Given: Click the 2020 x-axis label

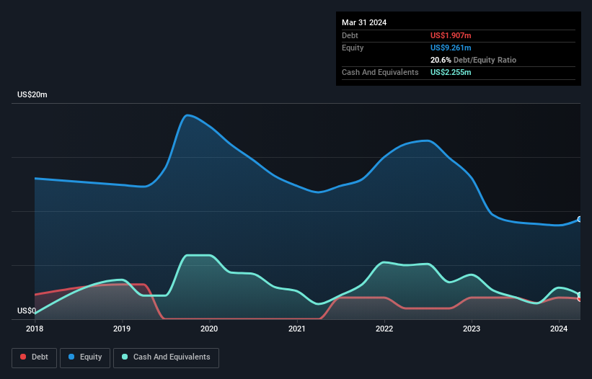Looking at the screenshot, I should click(x=209, y=329).
